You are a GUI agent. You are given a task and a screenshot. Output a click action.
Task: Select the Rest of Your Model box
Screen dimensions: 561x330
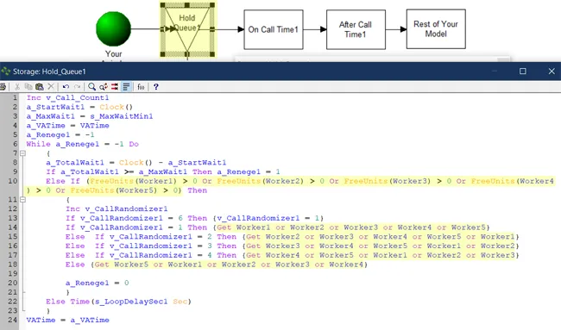coord(436,29)
